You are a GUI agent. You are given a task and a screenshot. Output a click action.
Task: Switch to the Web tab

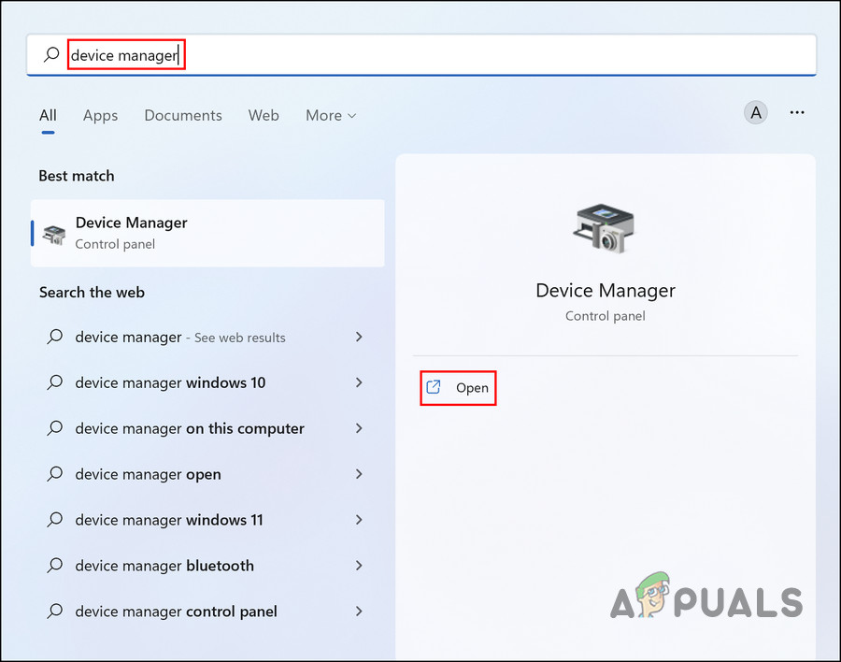[264, 115]
